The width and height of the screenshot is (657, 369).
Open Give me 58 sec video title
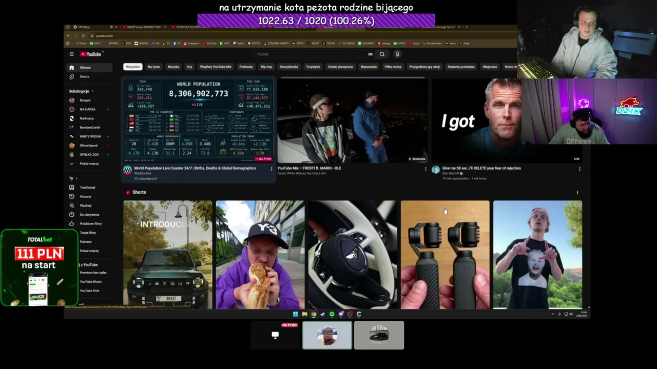click(481, 168)
